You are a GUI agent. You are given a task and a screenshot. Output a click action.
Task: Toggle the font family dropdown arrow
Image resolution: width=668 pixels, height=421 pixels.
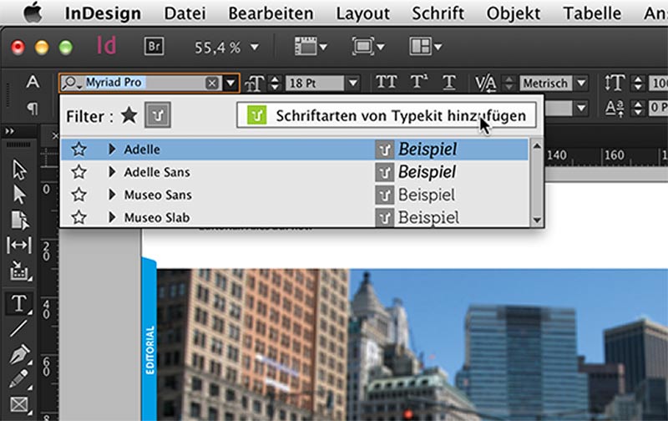click(230, 83)
